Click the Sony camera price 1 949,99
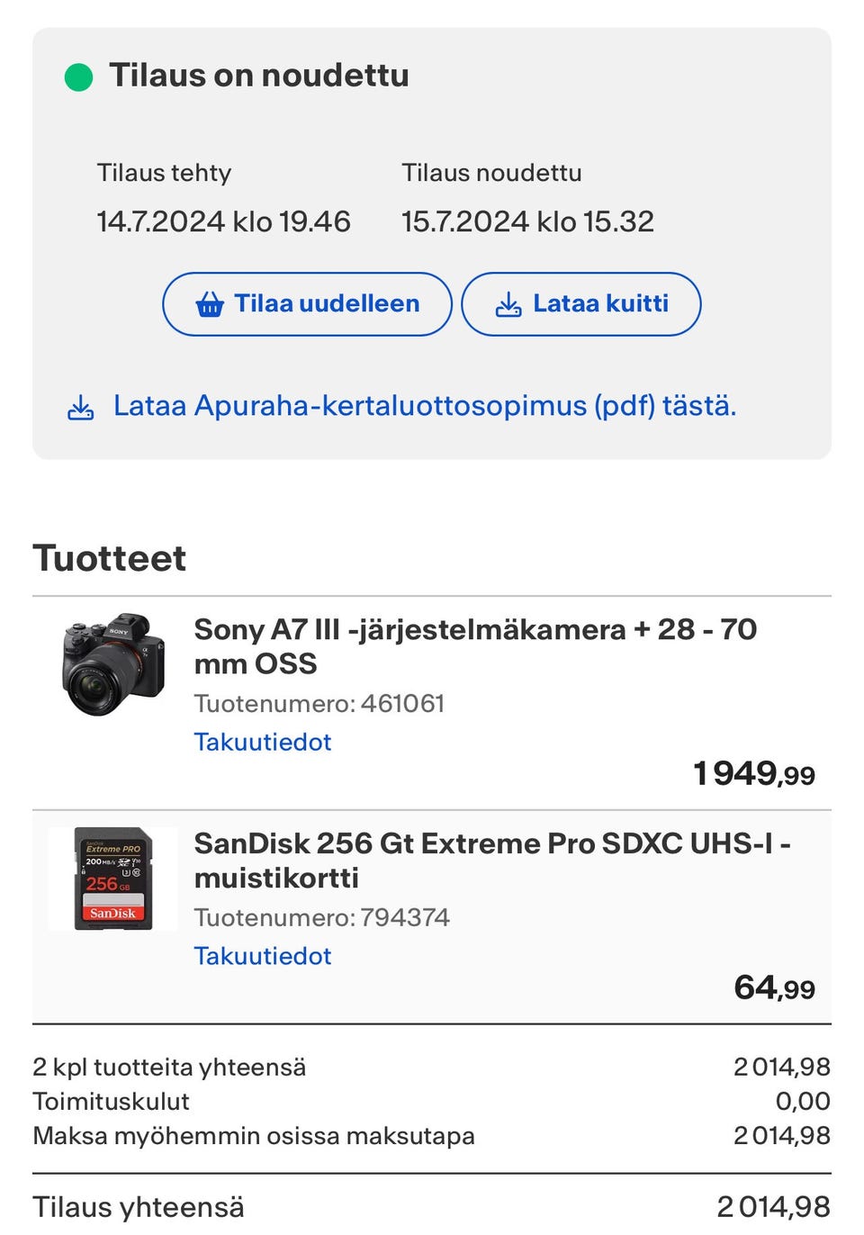Viewport: 864px width, 1235px height. pos(754,773)
